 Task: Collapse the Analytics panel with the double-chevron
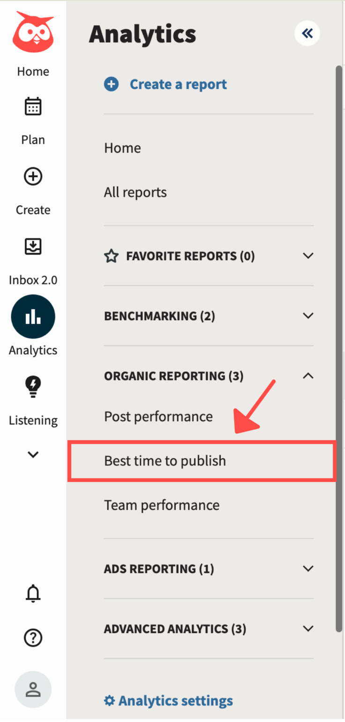307,33
